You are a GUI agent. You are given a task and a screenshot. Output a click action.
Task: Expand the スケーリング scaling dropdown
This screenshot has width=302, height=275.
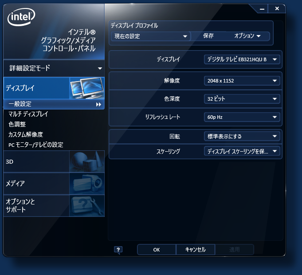click(x=242, y=151)
